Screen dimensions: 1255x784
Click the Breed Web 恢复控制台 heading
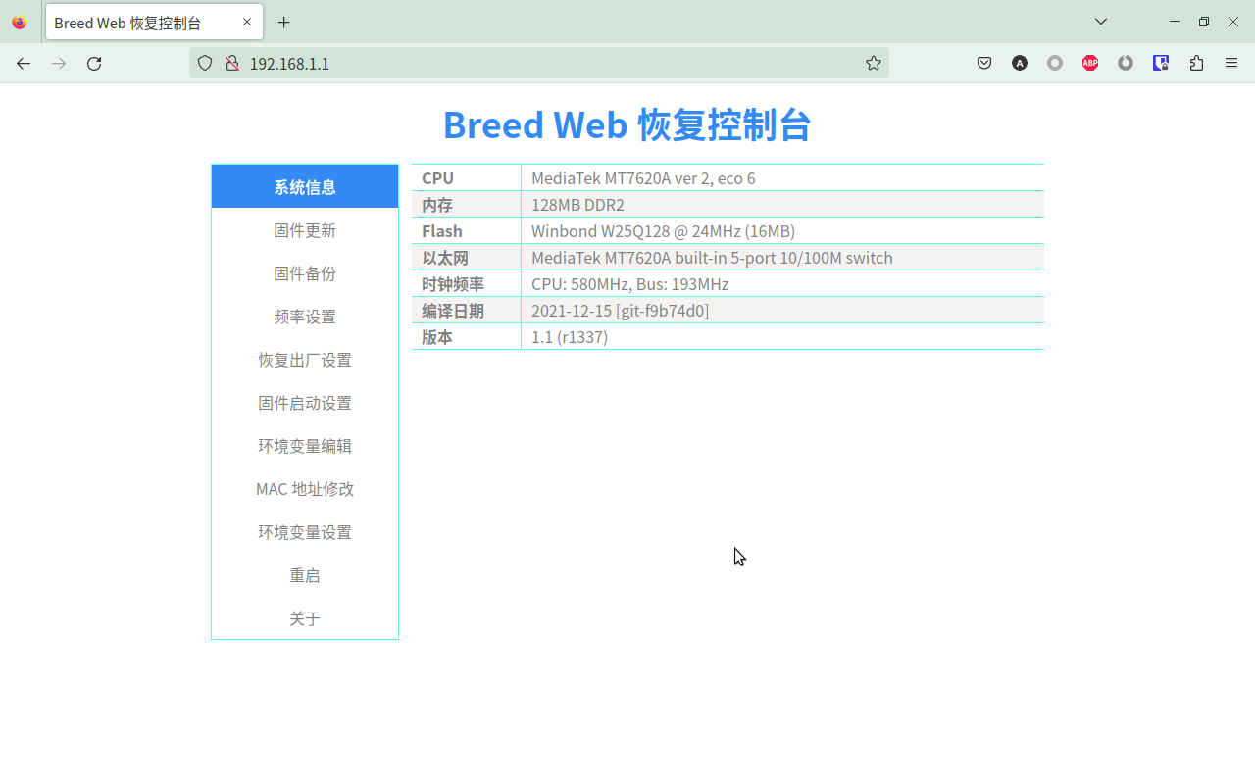pos(627,124)
